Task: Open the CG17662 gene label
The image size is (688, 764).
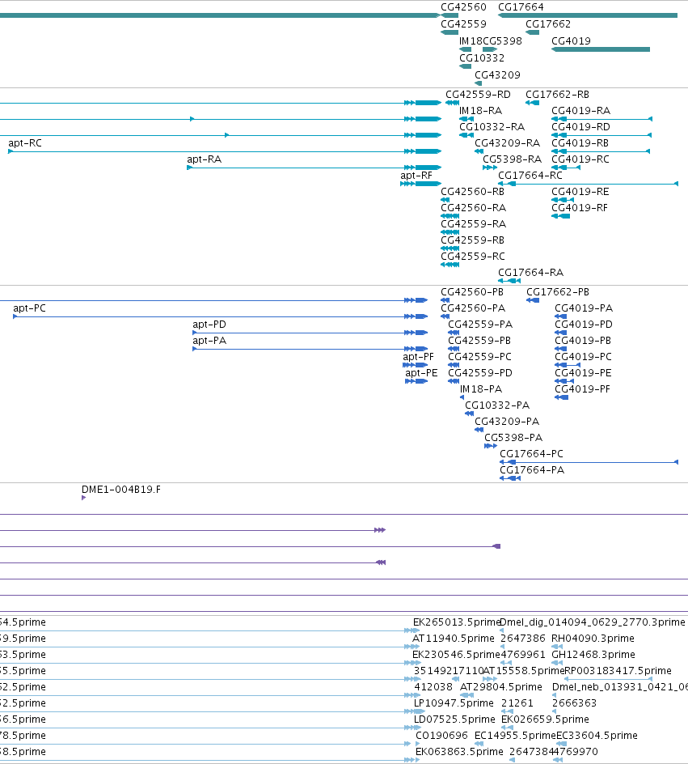Action: tap(548, 24)
